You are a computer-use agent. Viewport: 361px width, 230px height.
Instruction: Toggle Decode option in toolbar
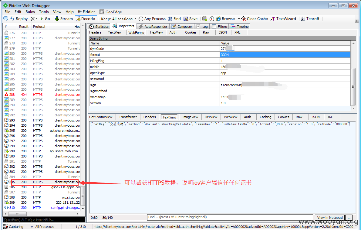click(86, 18)
